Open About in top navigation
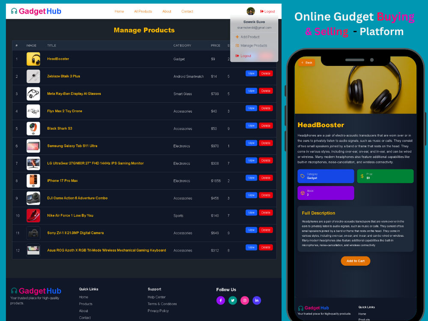Image resolution: width=428 pixels, height=321 pixels. [167, 12]
